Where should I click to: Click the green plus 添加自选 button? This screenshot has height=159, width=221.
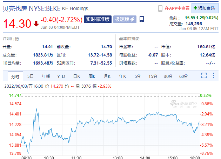point(205,8)
